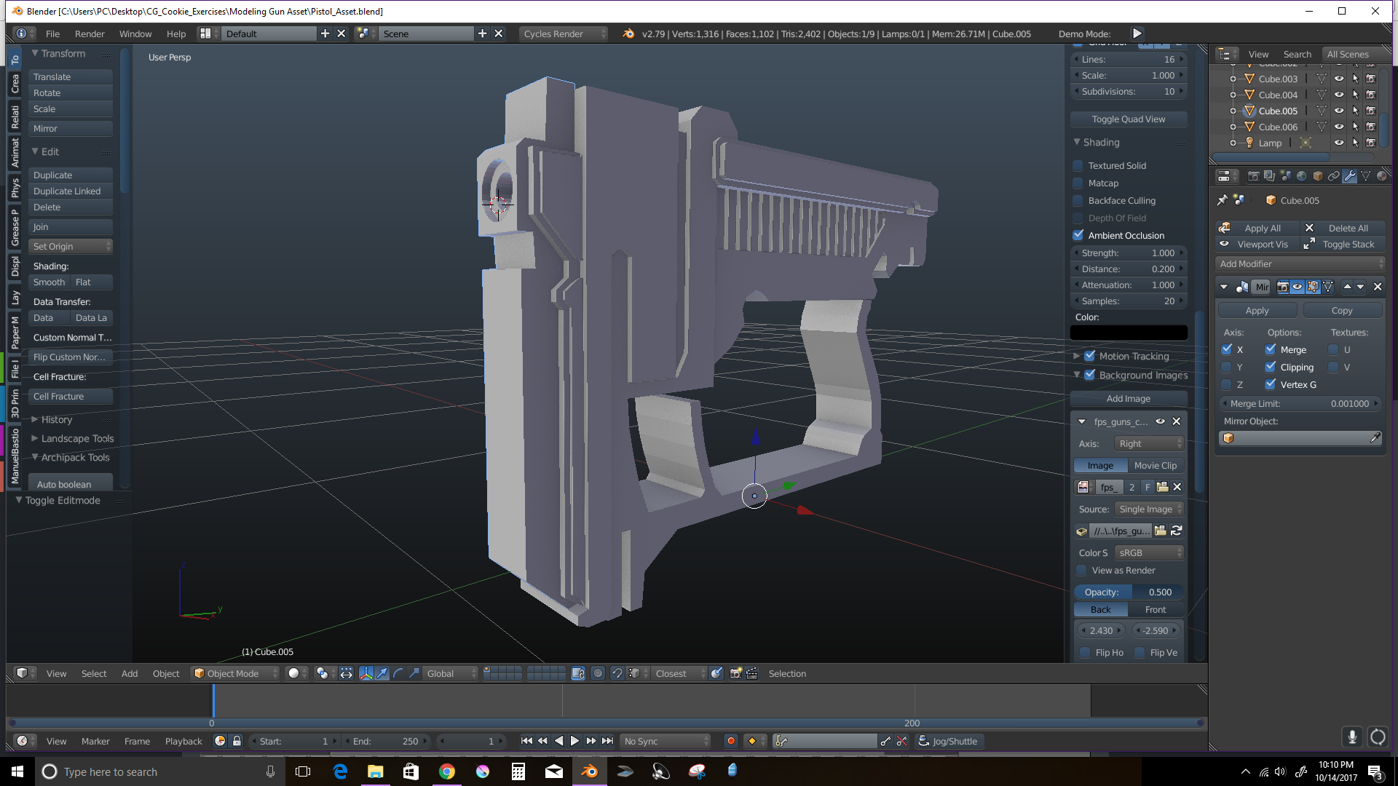Open the Object Mode selector
Viewport: 1398px width, 786px height.
[235, 673]
